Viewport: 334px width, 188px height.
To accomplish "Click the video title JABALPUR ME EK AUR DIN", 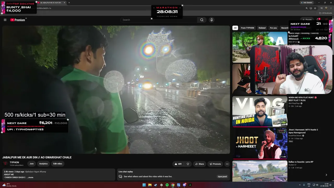I will (x=37, y=157).
